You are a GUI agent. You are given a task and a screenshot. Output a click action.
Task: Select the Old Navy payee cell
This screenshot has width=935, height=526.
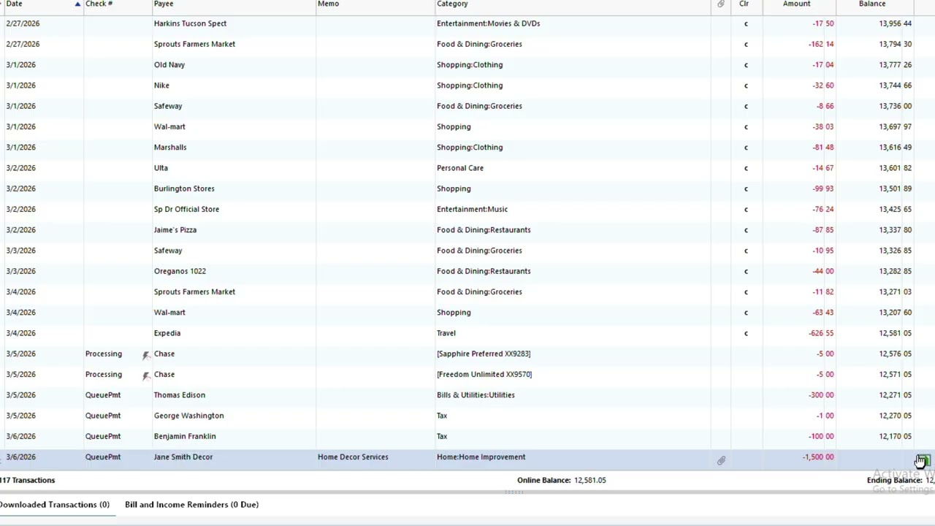pos(169,64)
